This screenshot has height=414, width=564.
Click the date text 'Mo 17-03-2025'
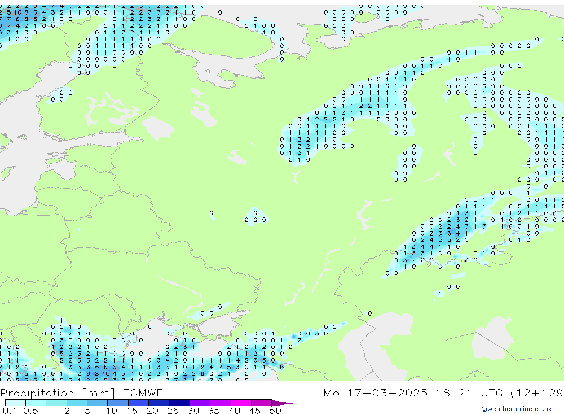[375, 393]
